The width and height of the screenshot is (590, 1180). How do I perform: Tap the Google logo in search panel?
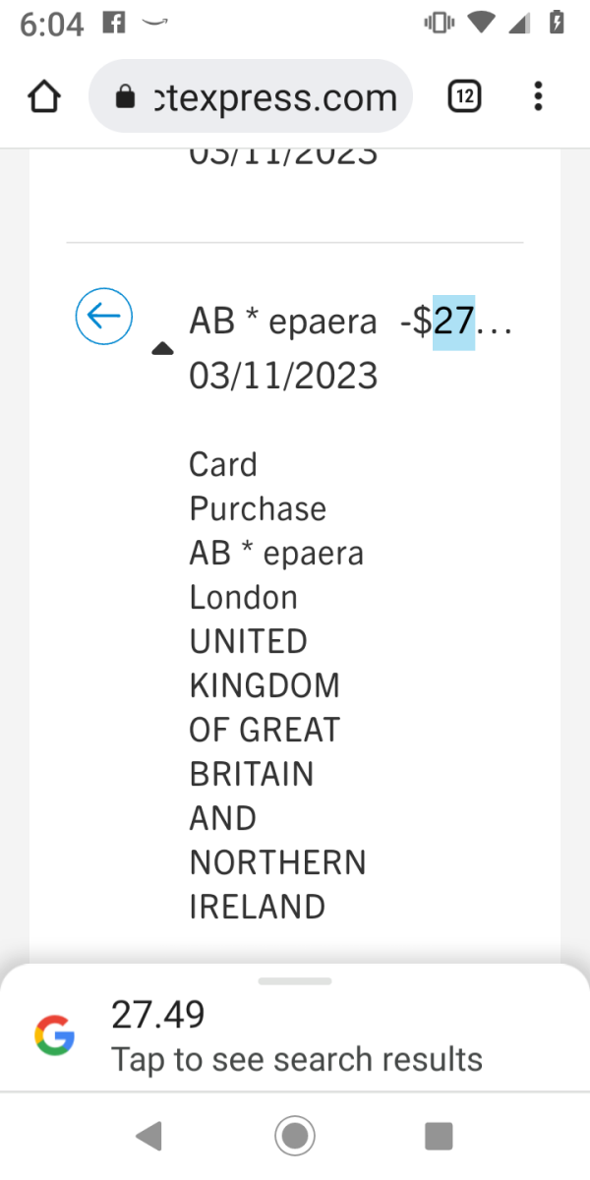click(x=55, y=1036)
